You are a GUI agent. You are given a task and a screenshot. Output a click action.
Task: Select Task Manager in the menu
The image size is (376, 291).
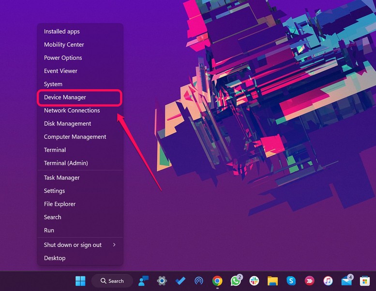click(x=62, y=178)
